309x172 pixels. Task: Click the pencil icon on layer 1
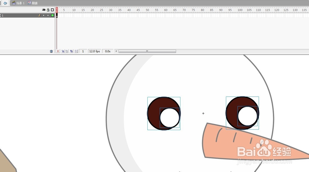pos(40,15)
